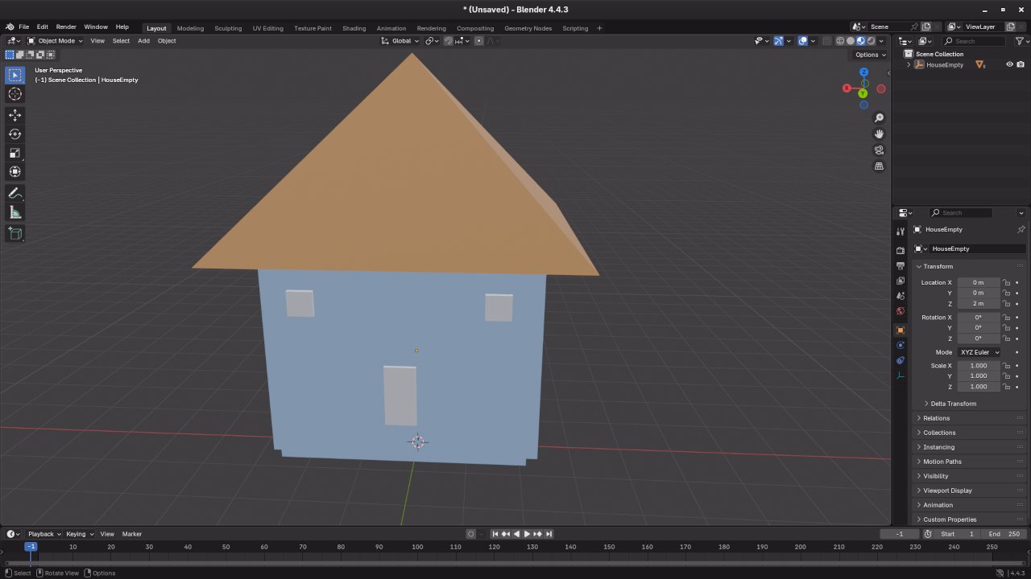Open the Object Mode dropdown

pos(56,41)
